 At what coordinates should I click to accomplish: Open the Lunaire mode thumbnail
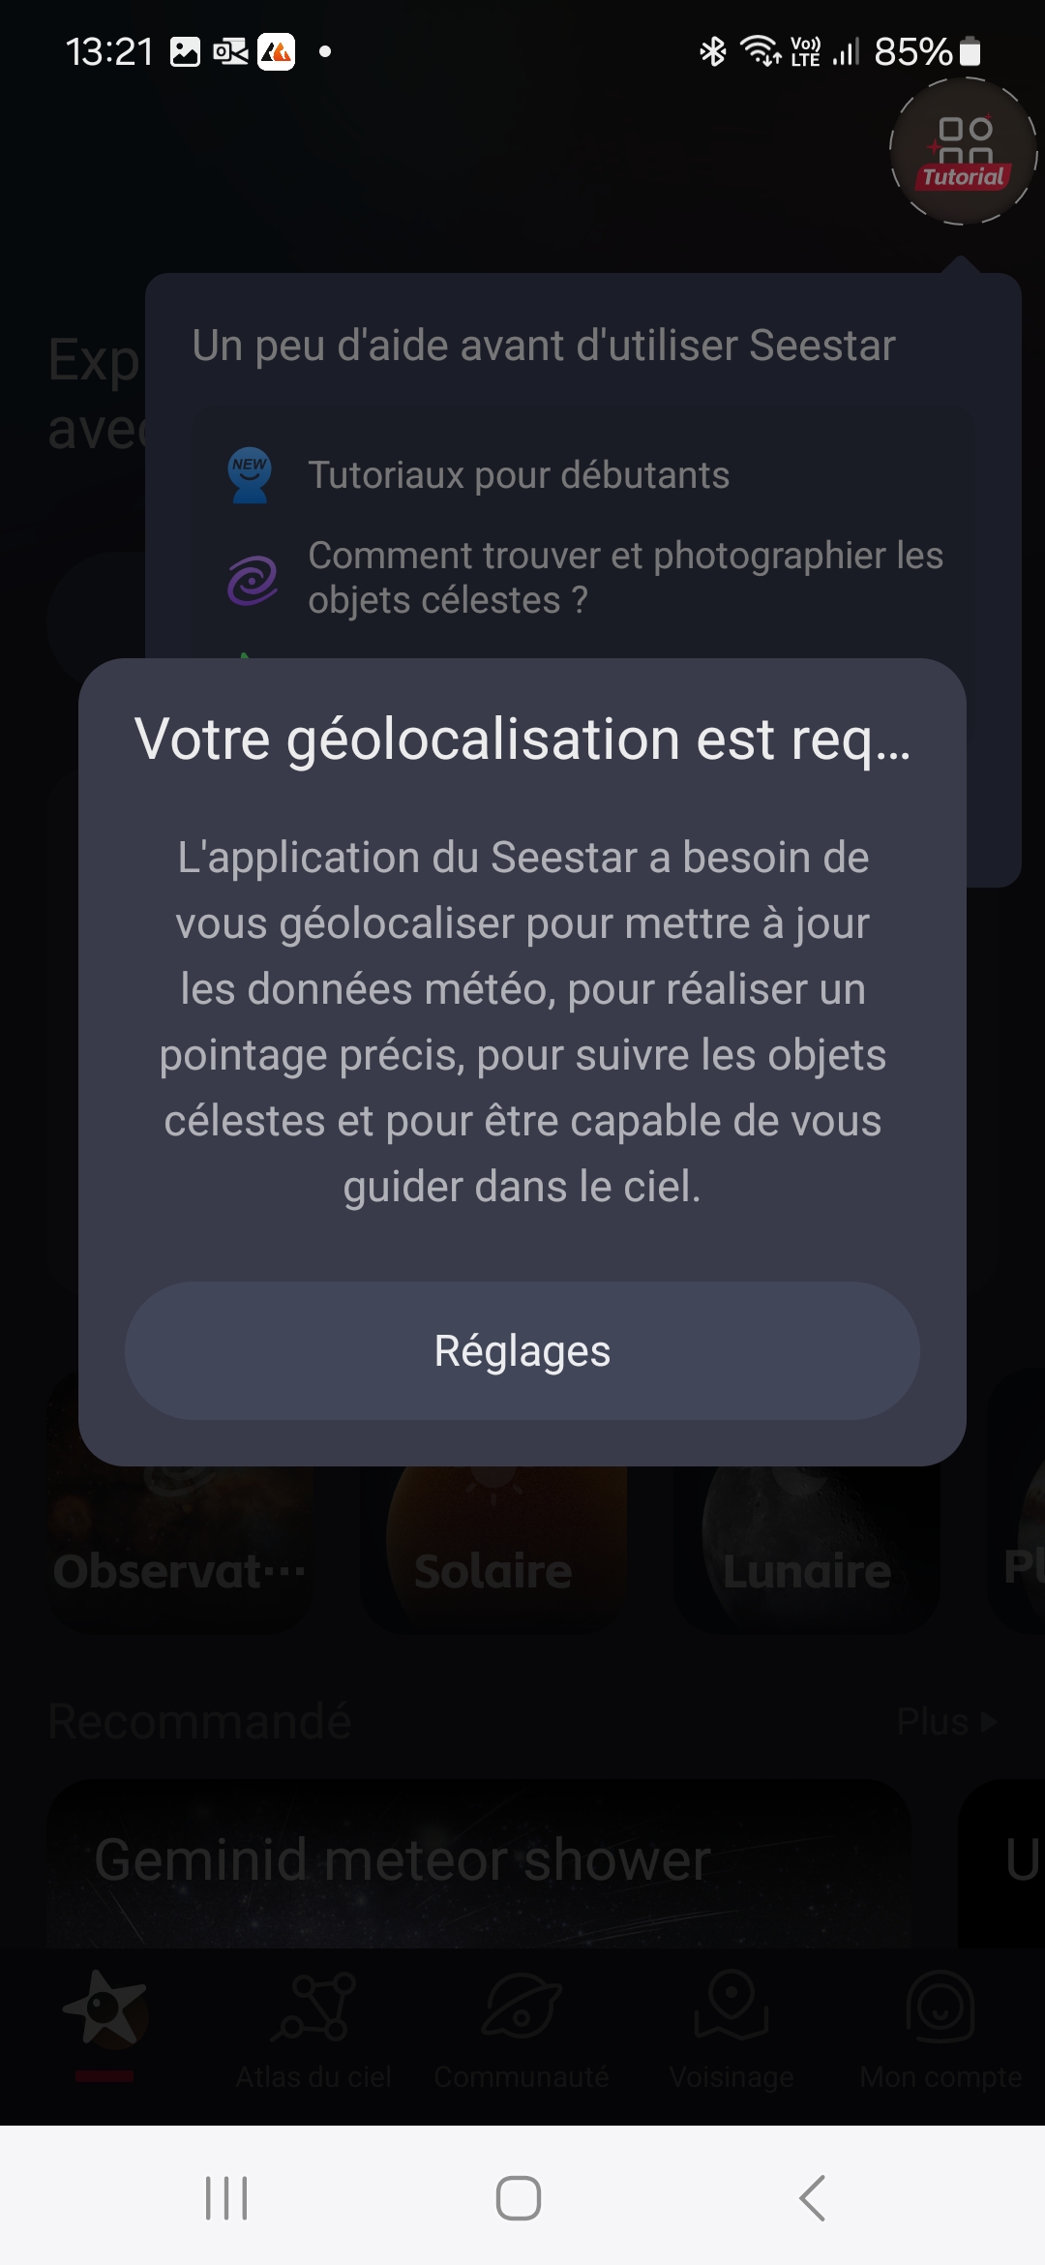coord(807,1549)
